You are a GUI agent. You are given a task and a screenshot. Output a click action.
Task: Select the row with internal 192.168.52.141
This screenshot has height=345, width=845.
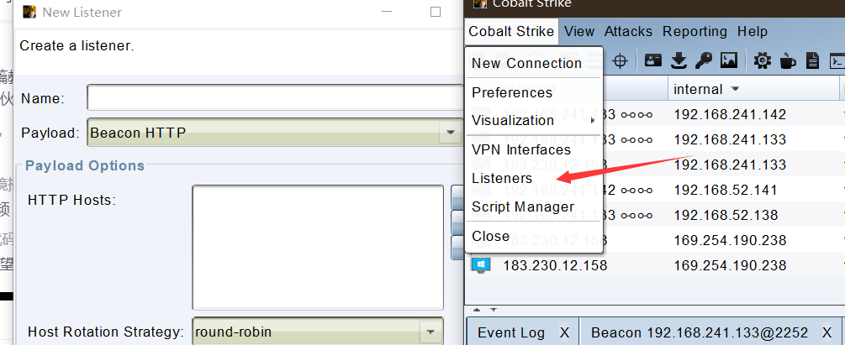tap(726, 190)
